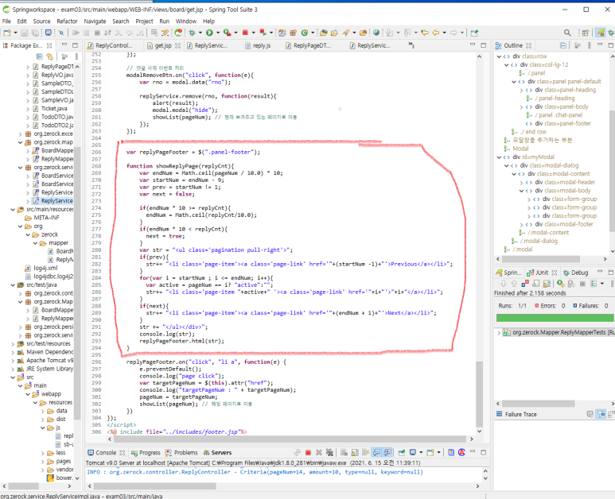Click the Open Perspective icon

click(586, 33)
